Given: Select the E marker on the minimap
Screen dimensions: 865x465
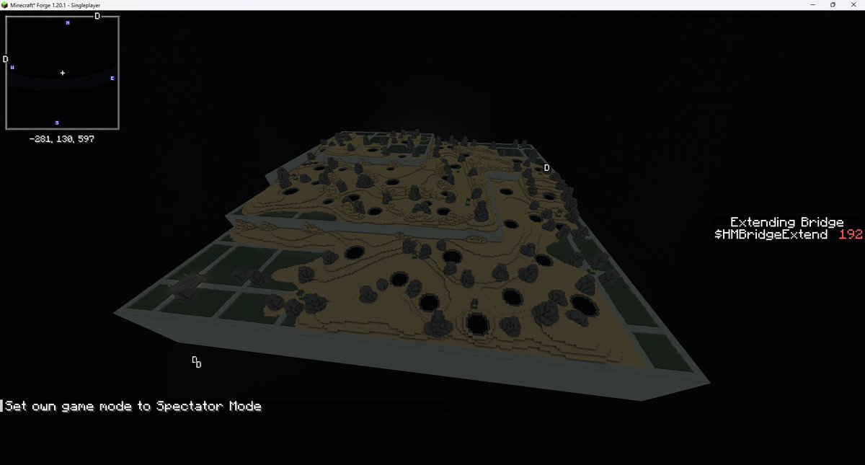Looking at the screenshot, I should point(113,78).
